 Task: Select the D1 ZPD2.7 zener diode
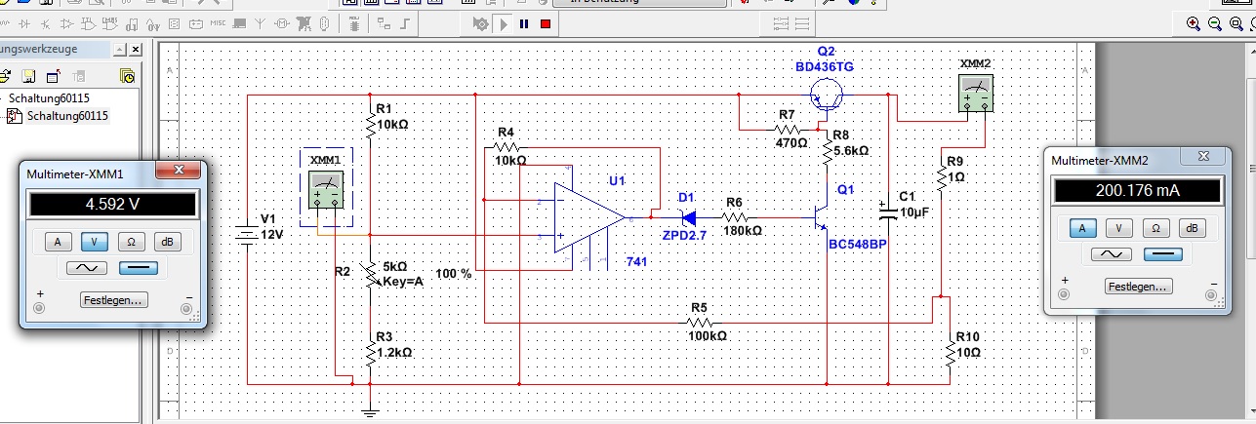(x=691, y=216)
